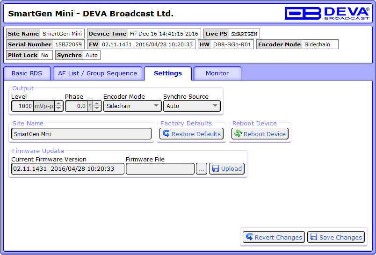Click the SmartGen Mini page title
Image resolution: width=376 pixels, height=255 pixels.
coord(91,14)
